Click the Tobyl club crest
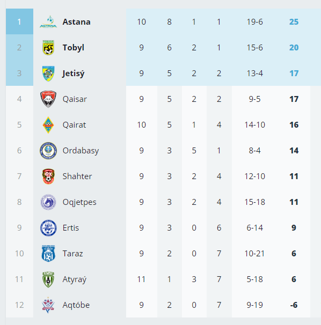This screenshot has height=325, width=321. [48, 48]
